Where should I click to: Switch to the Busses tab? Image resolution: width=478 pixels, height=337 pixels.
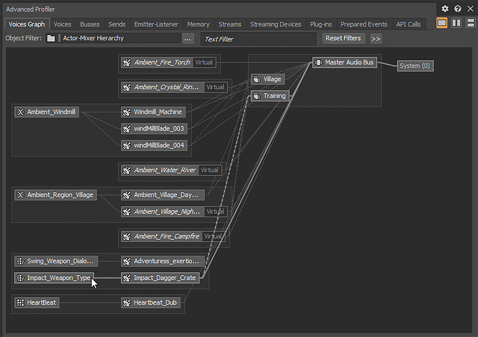click(90, 24)
